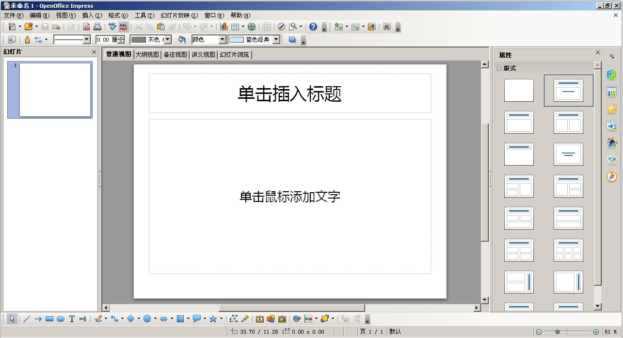Toggle automatic spell checking
The height and width of the screenshot is (338, 623).
(x=124, y=27)
